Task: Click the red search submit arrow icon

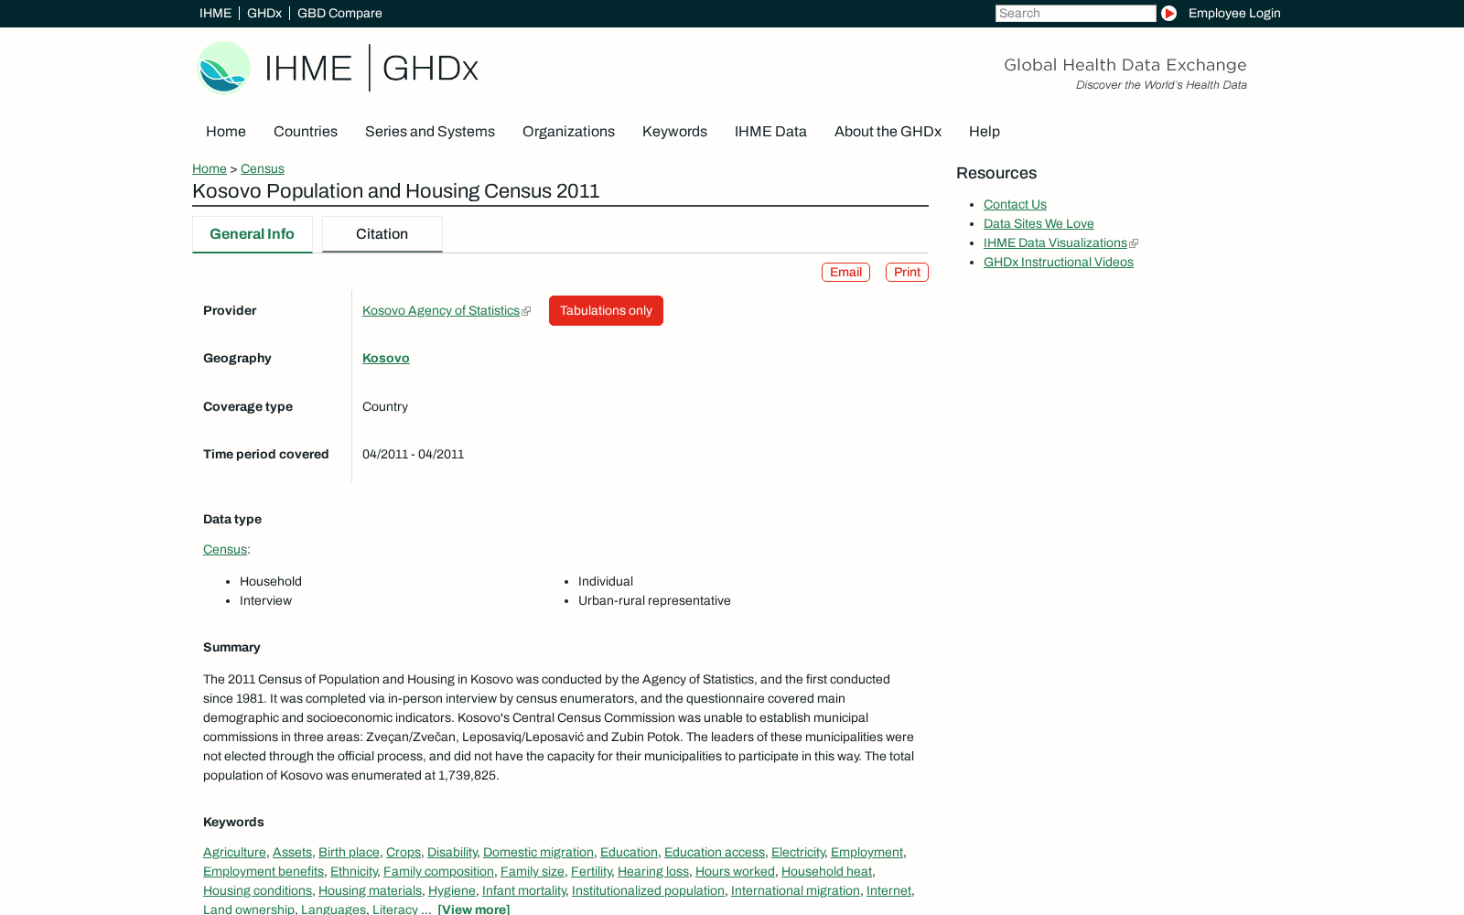Action: click(x=1168, y=13)
